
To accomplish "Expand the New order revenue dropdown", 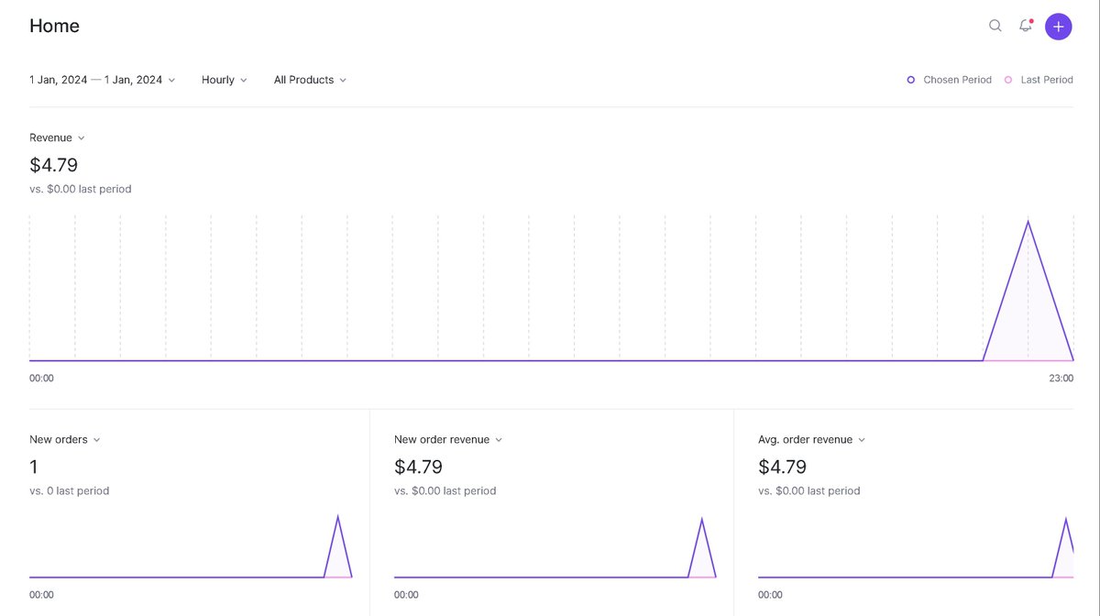I will click(x=448, y=439).
